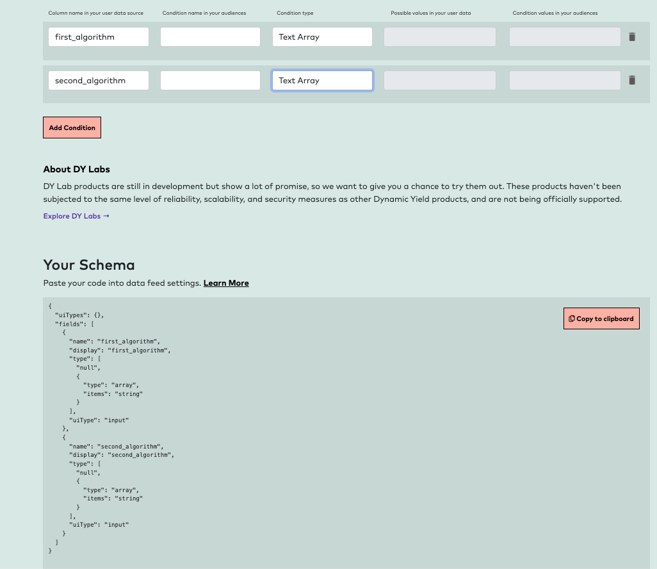Click "Column name in your user data source" header
This screenshot has width=657, height=569.
click(x=96, y=13)
